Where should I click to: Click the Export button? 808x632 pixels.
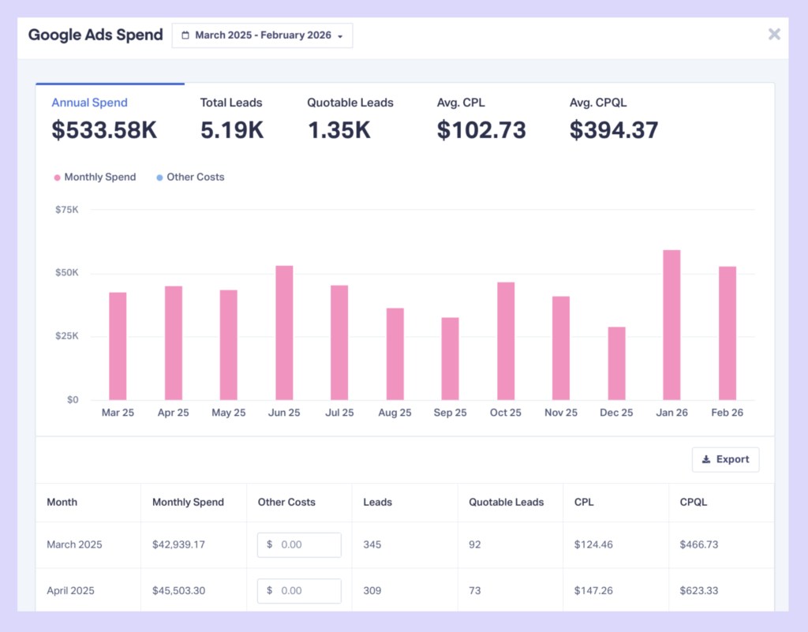tap(725, 459)
